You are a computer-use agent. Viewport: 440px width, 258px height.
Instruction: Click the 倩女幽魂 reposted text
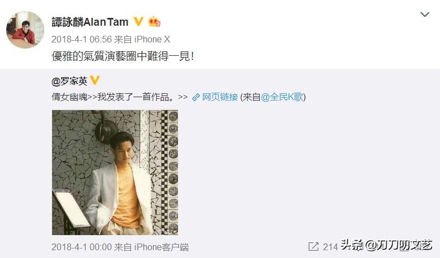click(70, 97)
